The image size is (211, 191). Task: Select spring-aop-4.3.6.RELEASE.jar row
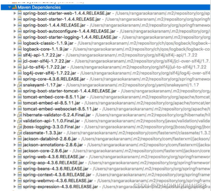(105, 163)
